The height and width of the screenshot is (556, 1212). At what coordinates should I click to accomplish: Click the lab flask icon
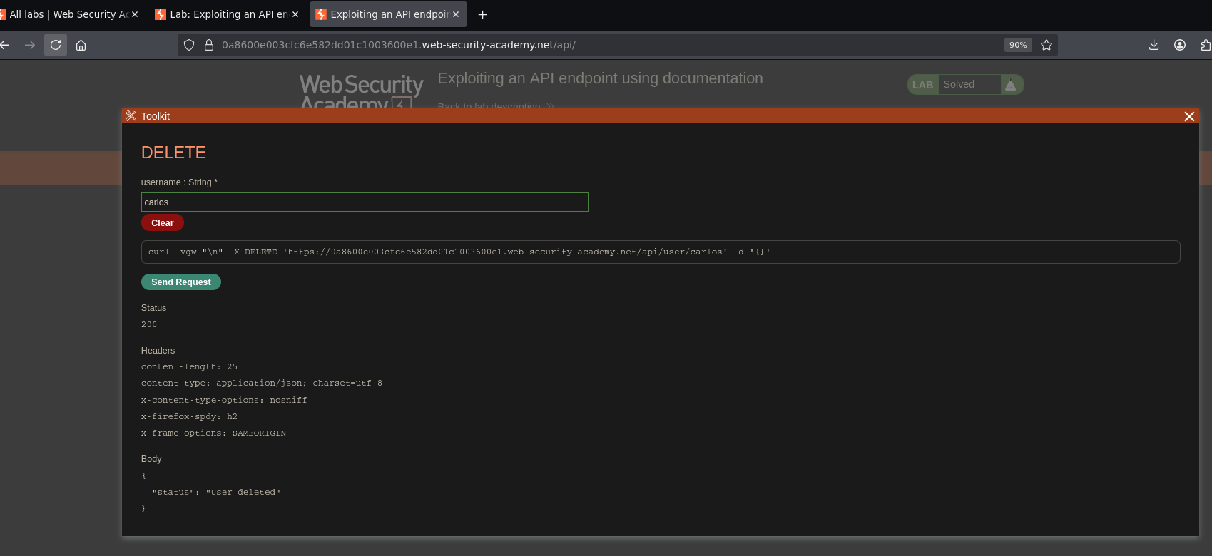[1010, 84]
